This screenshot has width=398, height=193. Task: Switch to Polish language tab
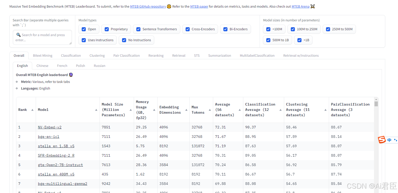click(x=80, y=66)
